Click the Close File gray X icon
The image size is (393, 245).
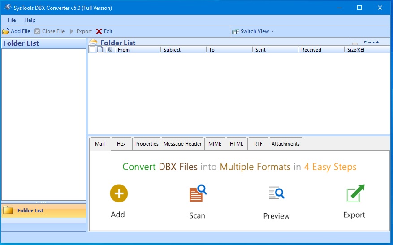(x=37, y=31)
